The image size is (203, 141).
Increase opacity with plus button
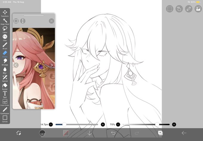pyautogui.click(x=174, y=124)
